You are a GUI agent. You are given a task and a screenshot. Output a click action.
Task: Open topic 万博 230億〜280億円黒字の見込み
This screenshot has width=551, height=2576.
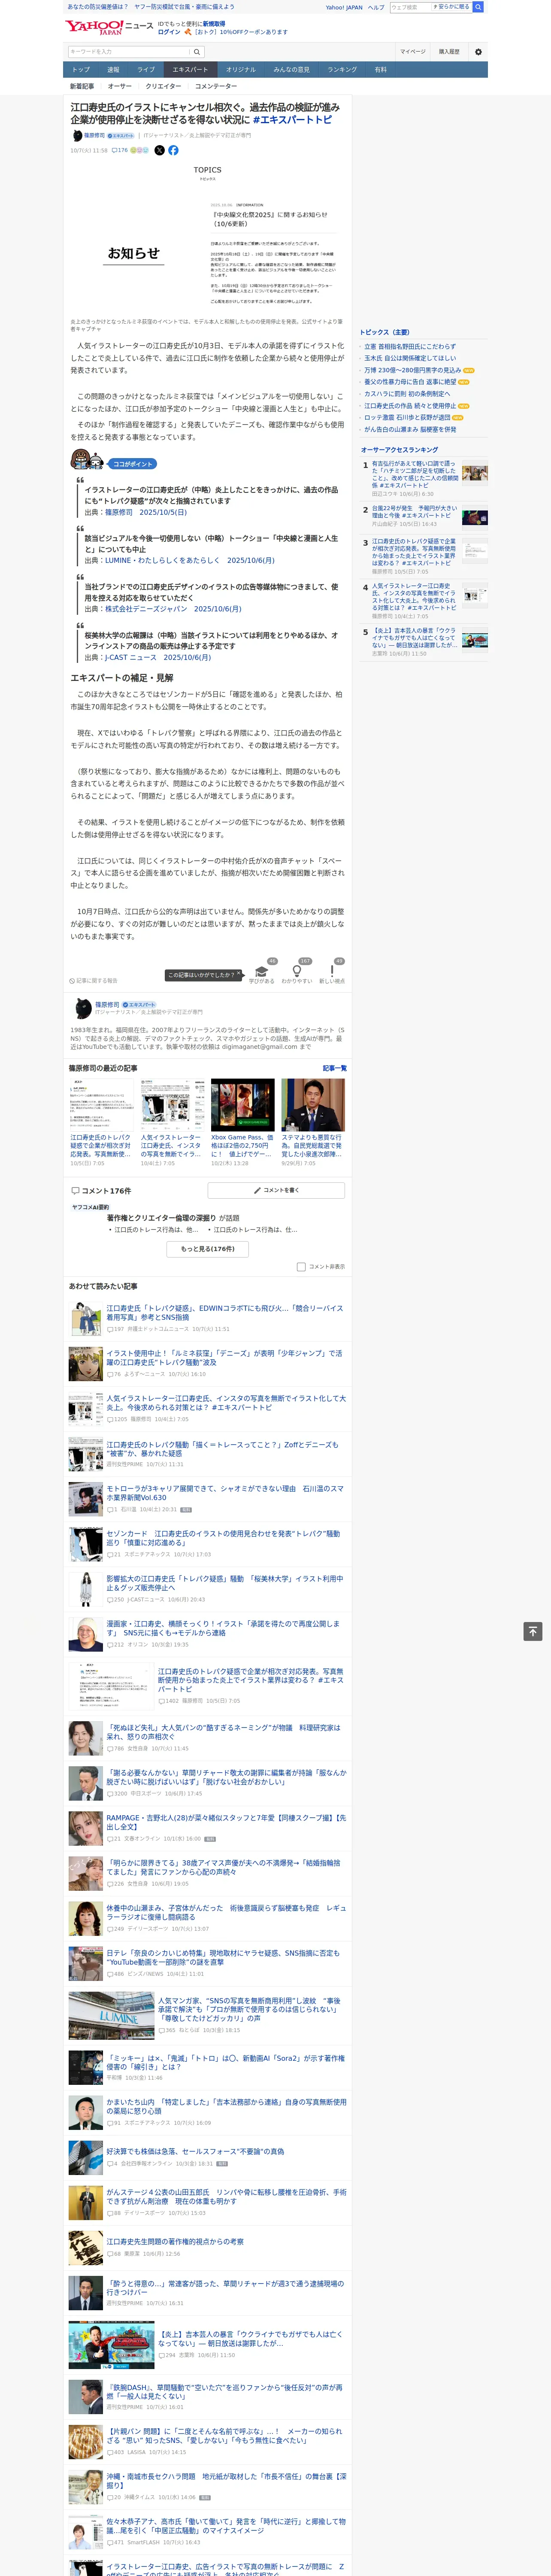pos(412,370)
